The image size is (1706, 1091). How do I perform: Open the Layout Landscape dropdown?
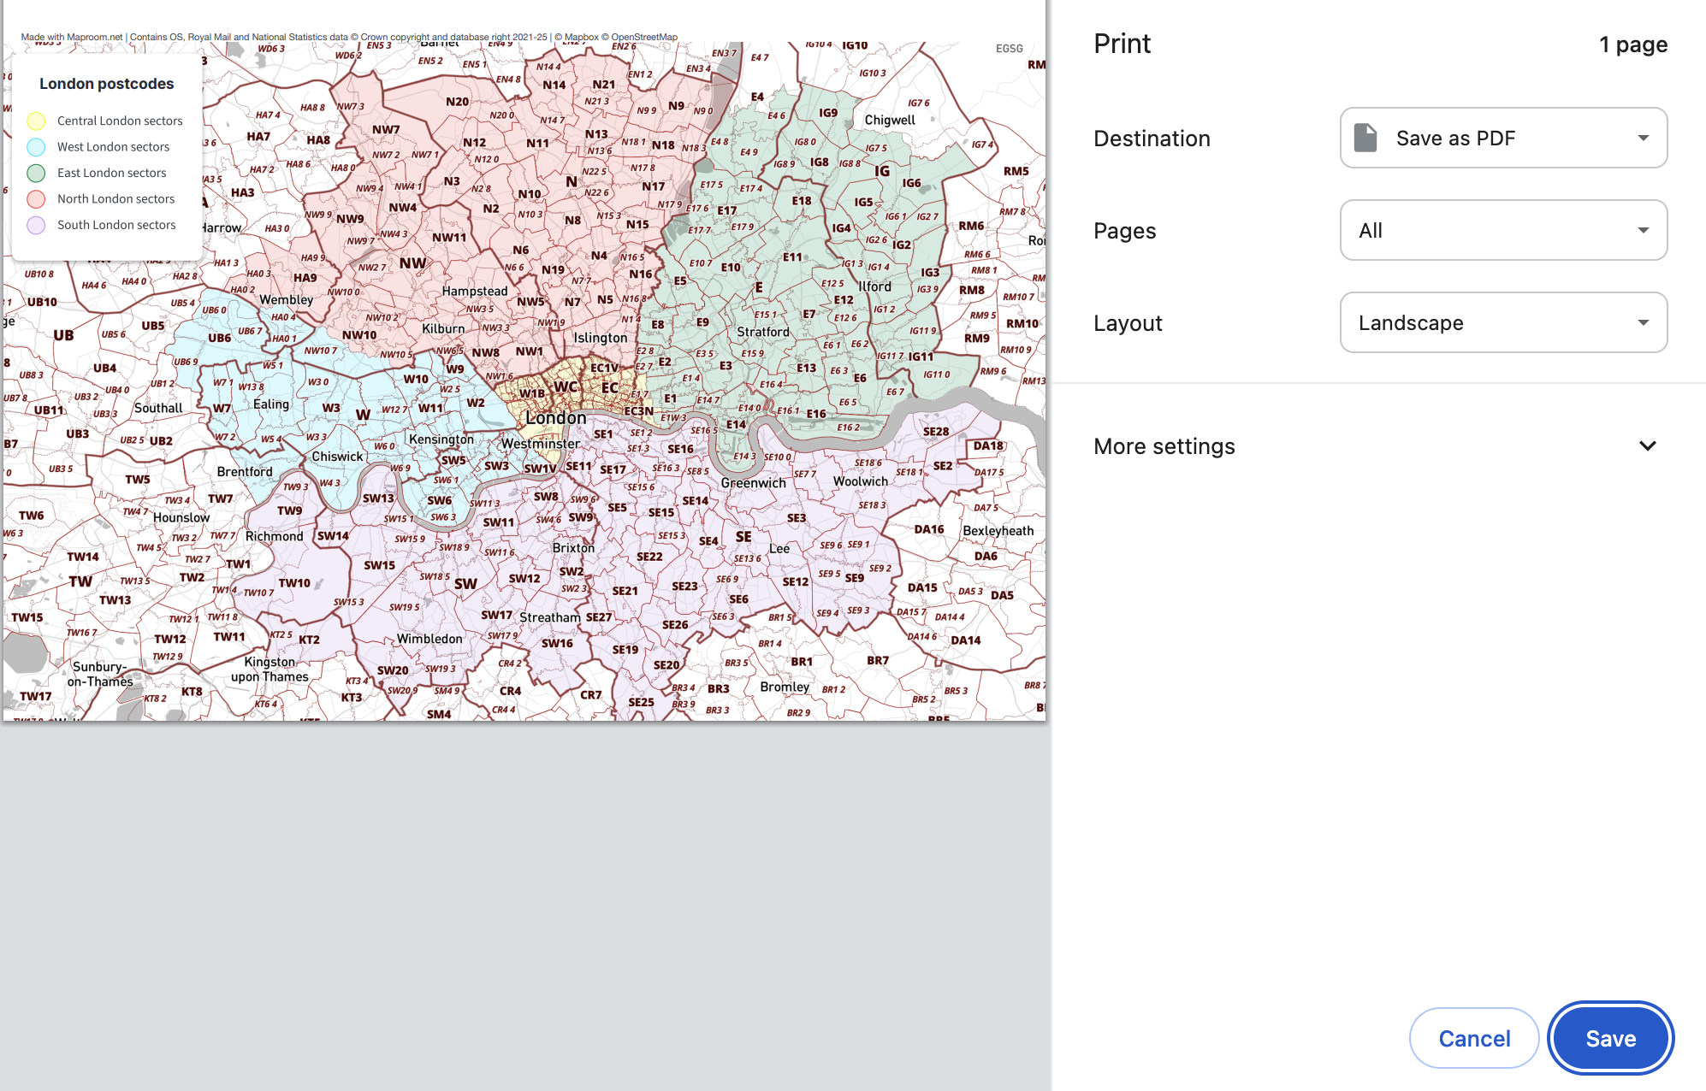[1502, 322]
